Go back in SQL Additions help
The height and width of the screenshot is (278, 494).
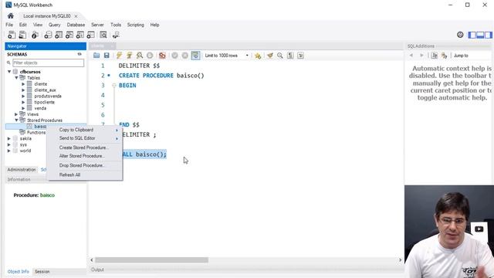(x=411, y=56)
